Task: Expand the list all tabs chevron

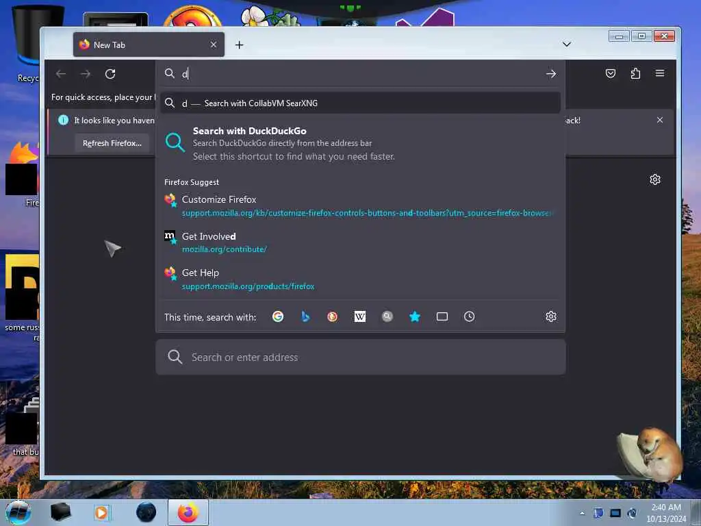Action: click(x=566, y=45)
